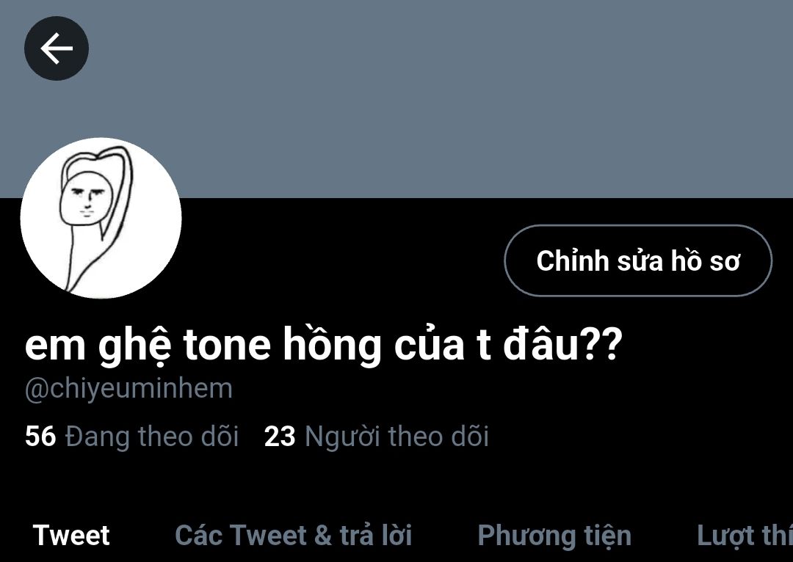Click the ampersand in the replies tab label
793x562 pixels.
(x=322, y=536)
